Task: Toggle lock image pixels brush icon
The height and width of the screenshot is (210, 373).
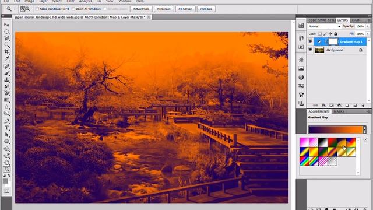Action: coord(325,34)
